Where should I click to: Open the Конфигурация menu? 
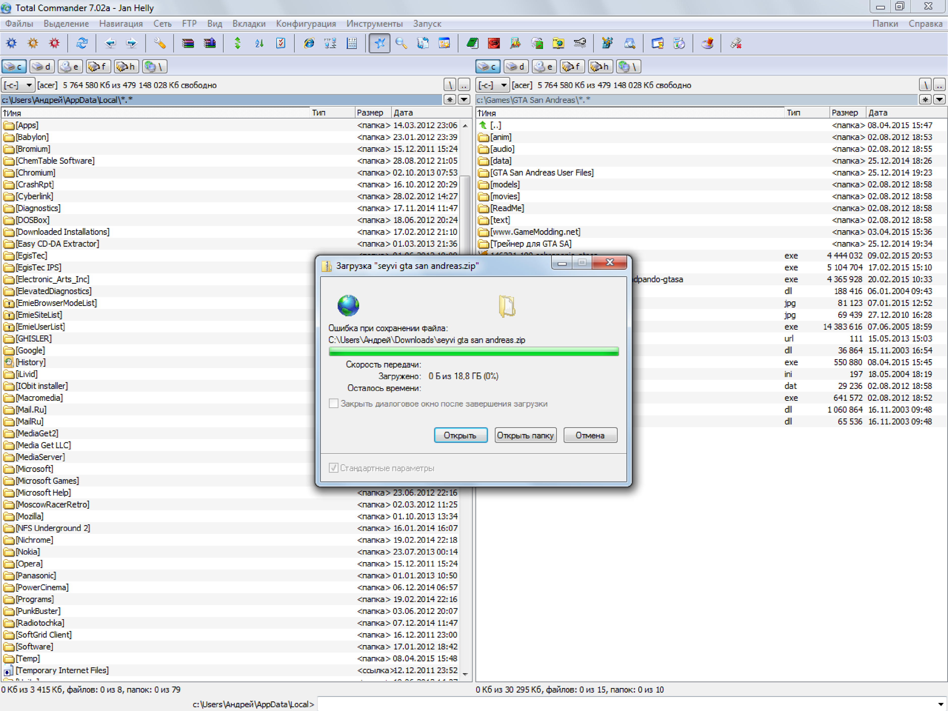coord(306,23)
